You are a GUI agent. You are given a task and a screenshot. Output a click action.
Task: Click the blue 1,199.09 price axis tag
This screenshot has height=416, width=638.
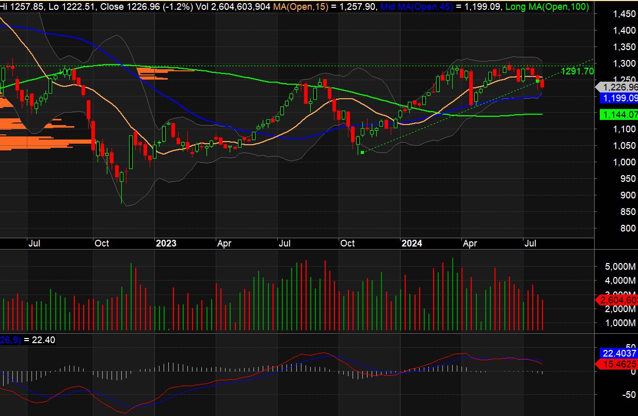(618, 98)
